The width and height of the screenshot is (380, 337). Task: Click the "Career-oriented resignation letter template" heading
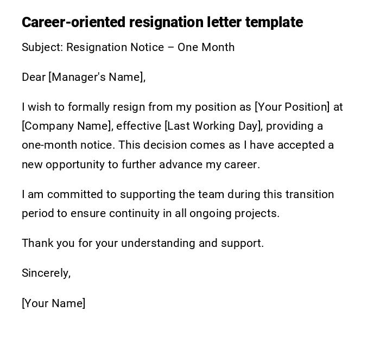[x=162, y=22]
